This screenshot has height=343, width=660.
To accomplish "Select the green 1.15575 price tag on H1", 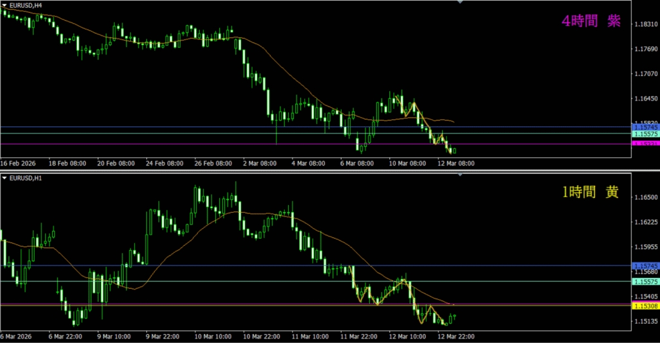I will [645, 282].
